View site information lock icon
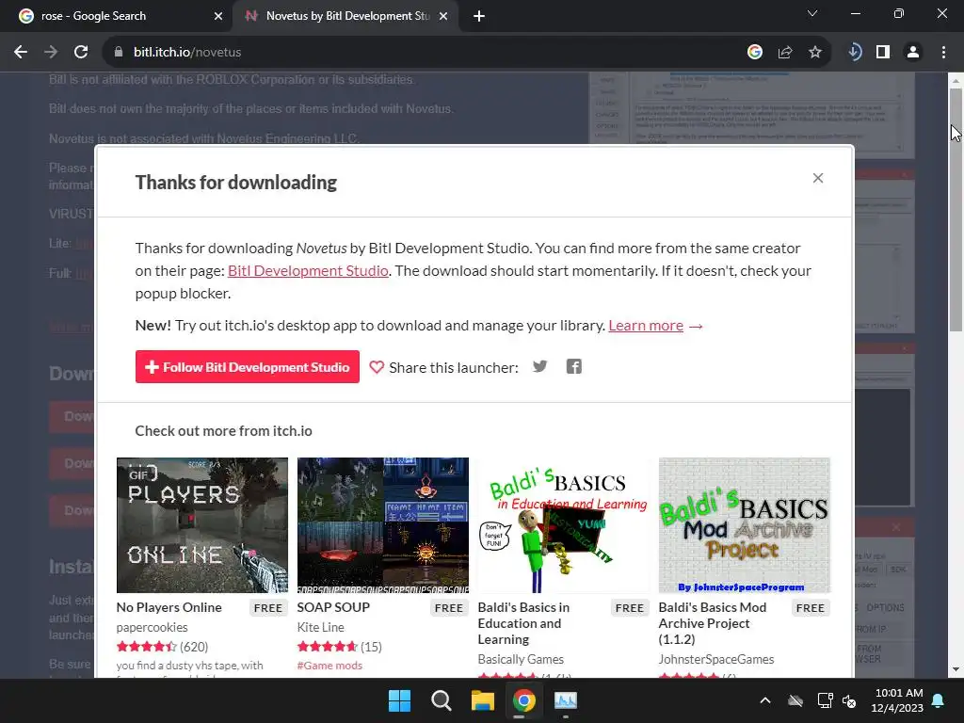 point(119,53)
